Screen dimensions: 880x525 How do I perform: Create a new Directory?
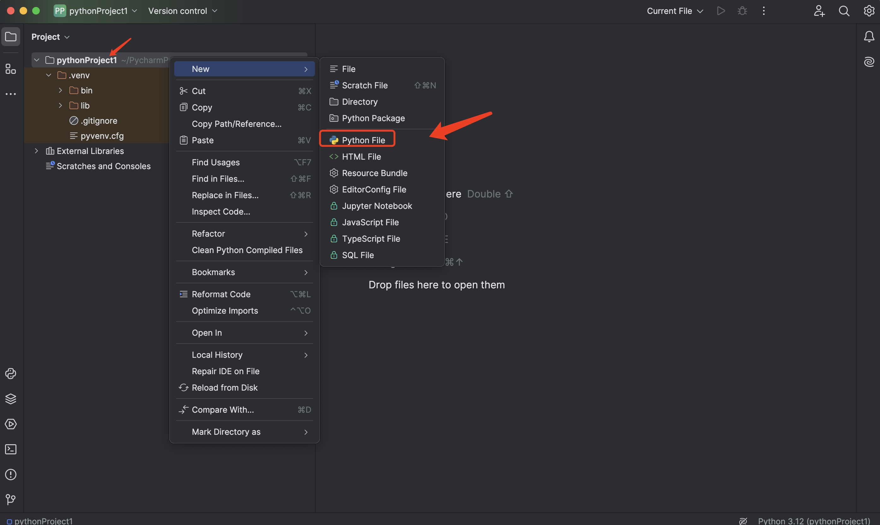pos(382,102)
